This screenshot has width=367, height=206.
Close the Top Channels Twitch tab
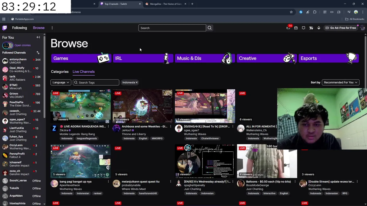[x=140, y=4]
